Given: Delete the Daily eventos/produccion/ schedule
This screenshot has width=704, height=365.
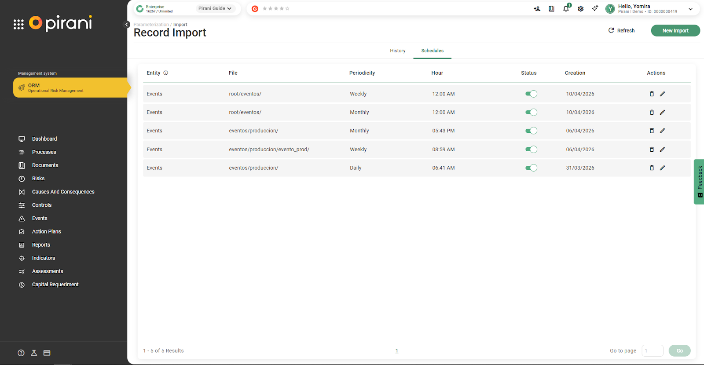Looking at the screenshot, I should click(652, 168).
